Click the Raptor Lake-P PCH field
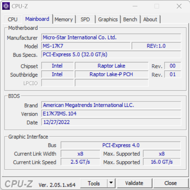The height and width of the screenshot is (190, 190). point(112,74)
